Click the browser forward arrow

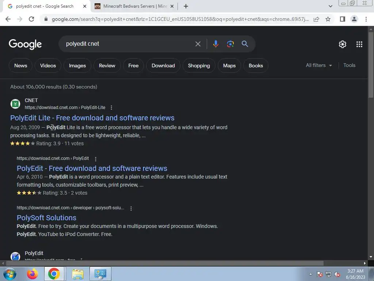point(20,19)
